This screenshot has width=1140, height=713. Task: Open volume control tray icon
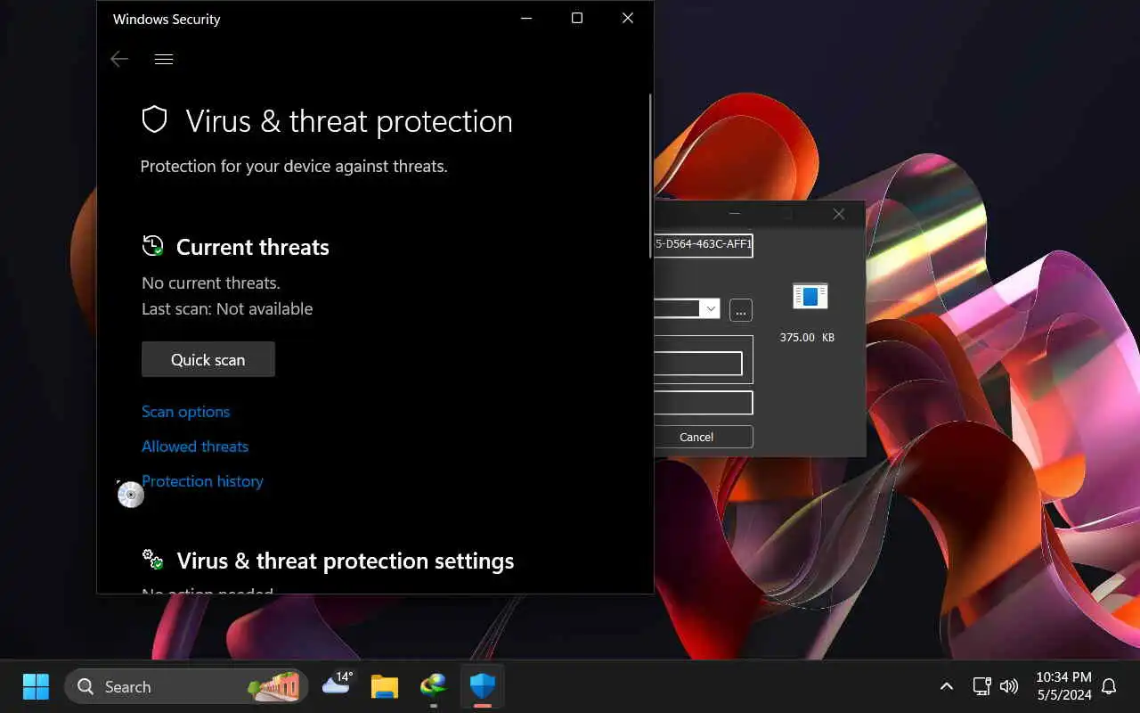pyautogui.click(x=1009, y=686)
